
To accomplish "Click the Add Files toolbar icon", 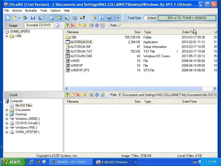I will [94, 18].
